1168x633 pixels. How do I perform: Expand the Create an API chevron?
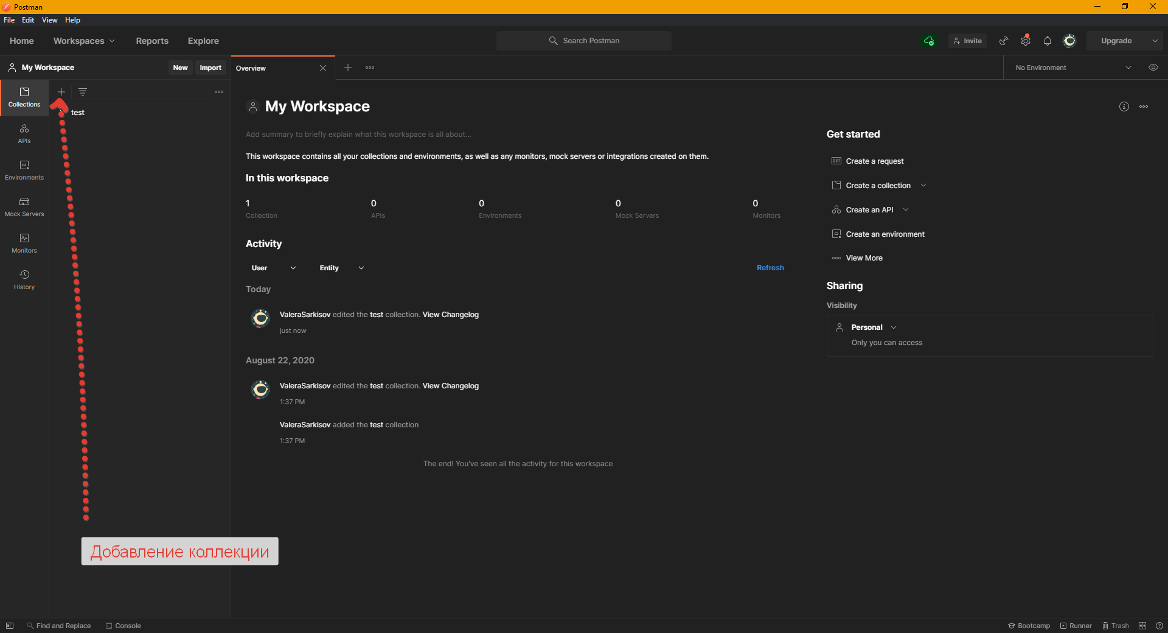pos(906,209)
